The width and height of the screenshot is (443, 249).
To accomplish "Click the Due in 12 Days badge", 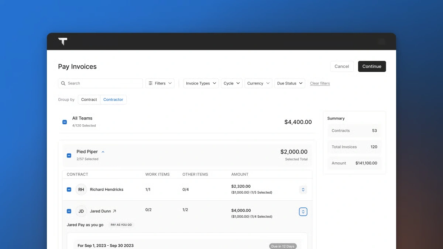I will pos(283,246).
